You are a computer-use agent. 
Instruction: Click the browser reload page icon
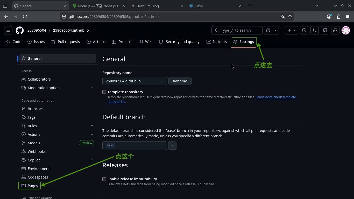pyautogui.click(x=25, y=17)
